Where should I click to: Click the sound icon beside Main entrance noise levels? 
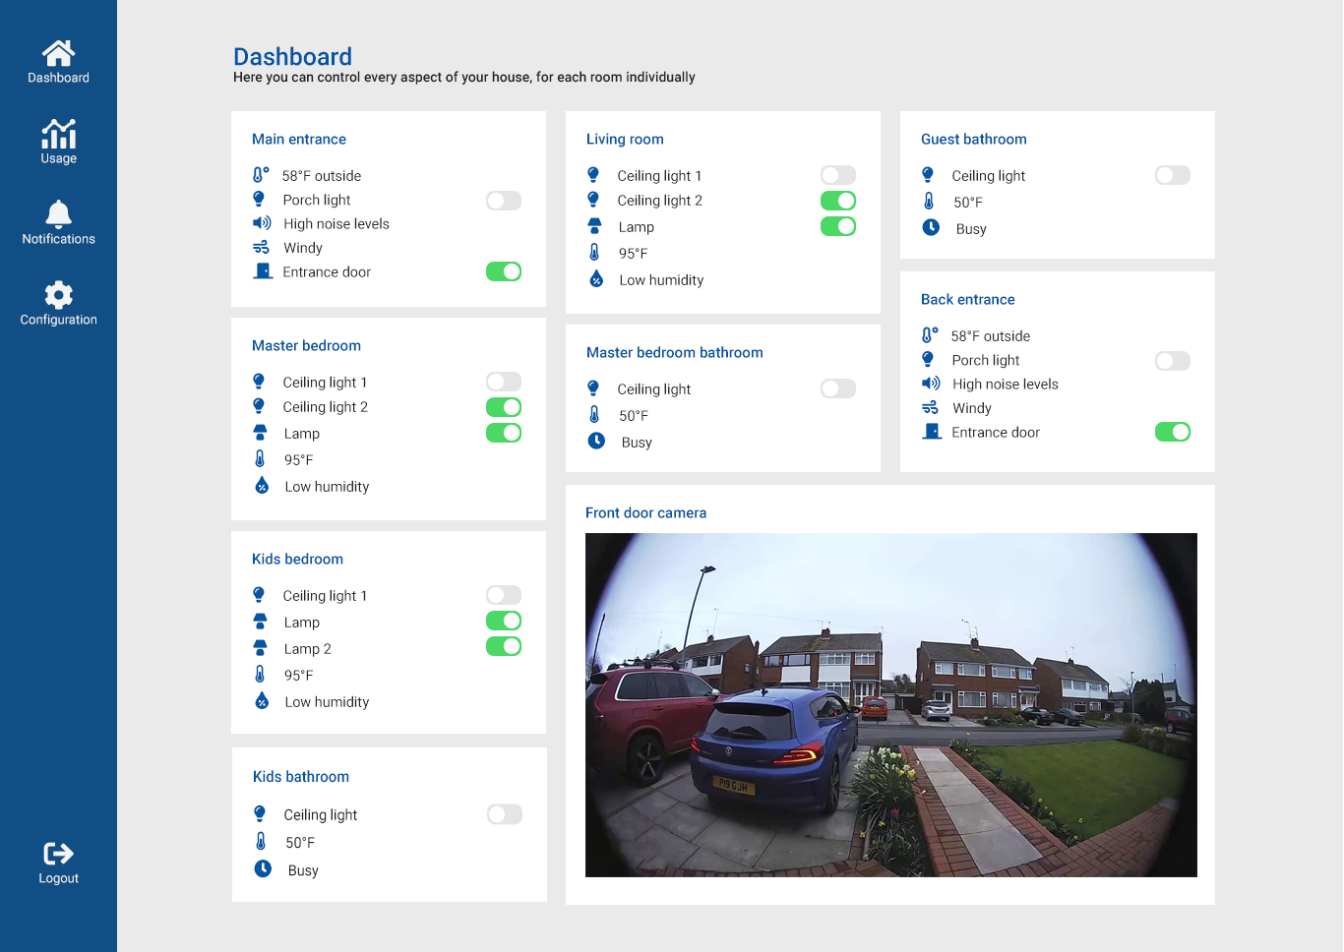click(262, 223)
